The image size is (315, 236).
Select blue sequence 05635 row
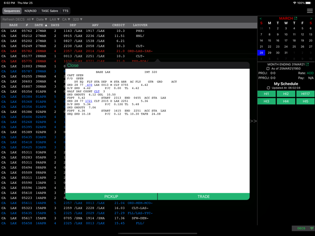point(129,213)
